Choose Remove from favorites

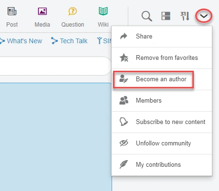(162, 58)
